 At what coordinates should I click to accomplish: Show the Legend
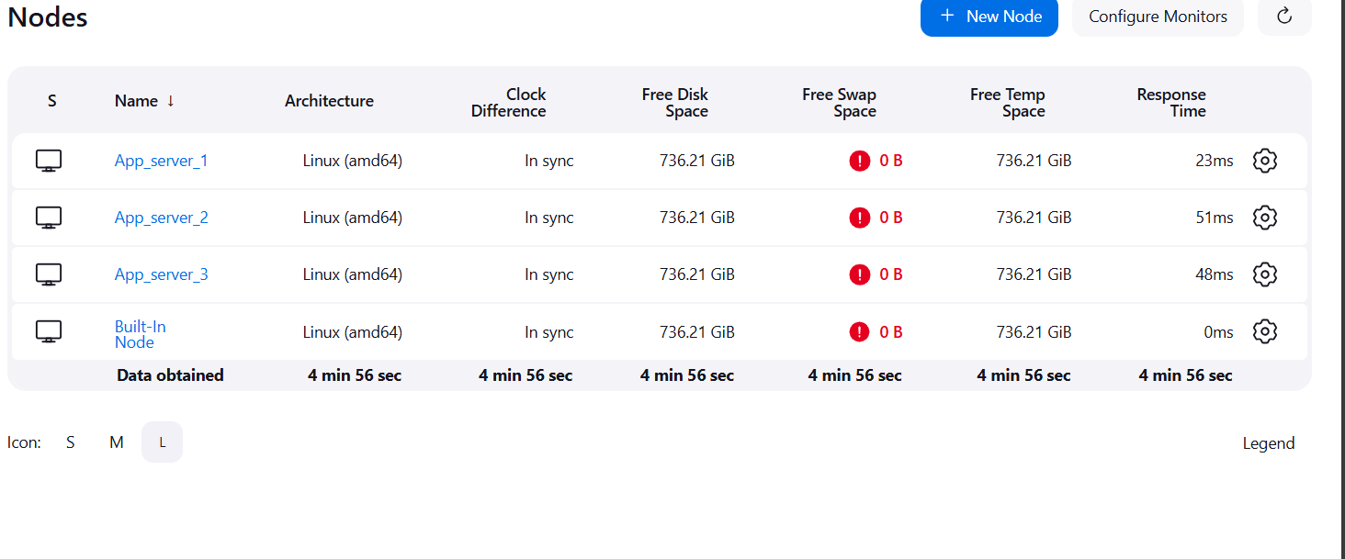pos(1269,443)
